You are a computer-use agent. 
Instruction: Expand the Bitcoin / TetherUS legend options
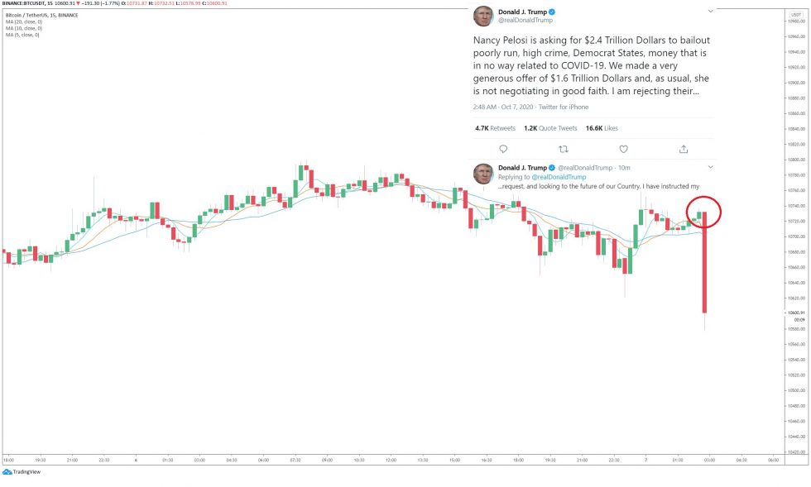point(41,15)
